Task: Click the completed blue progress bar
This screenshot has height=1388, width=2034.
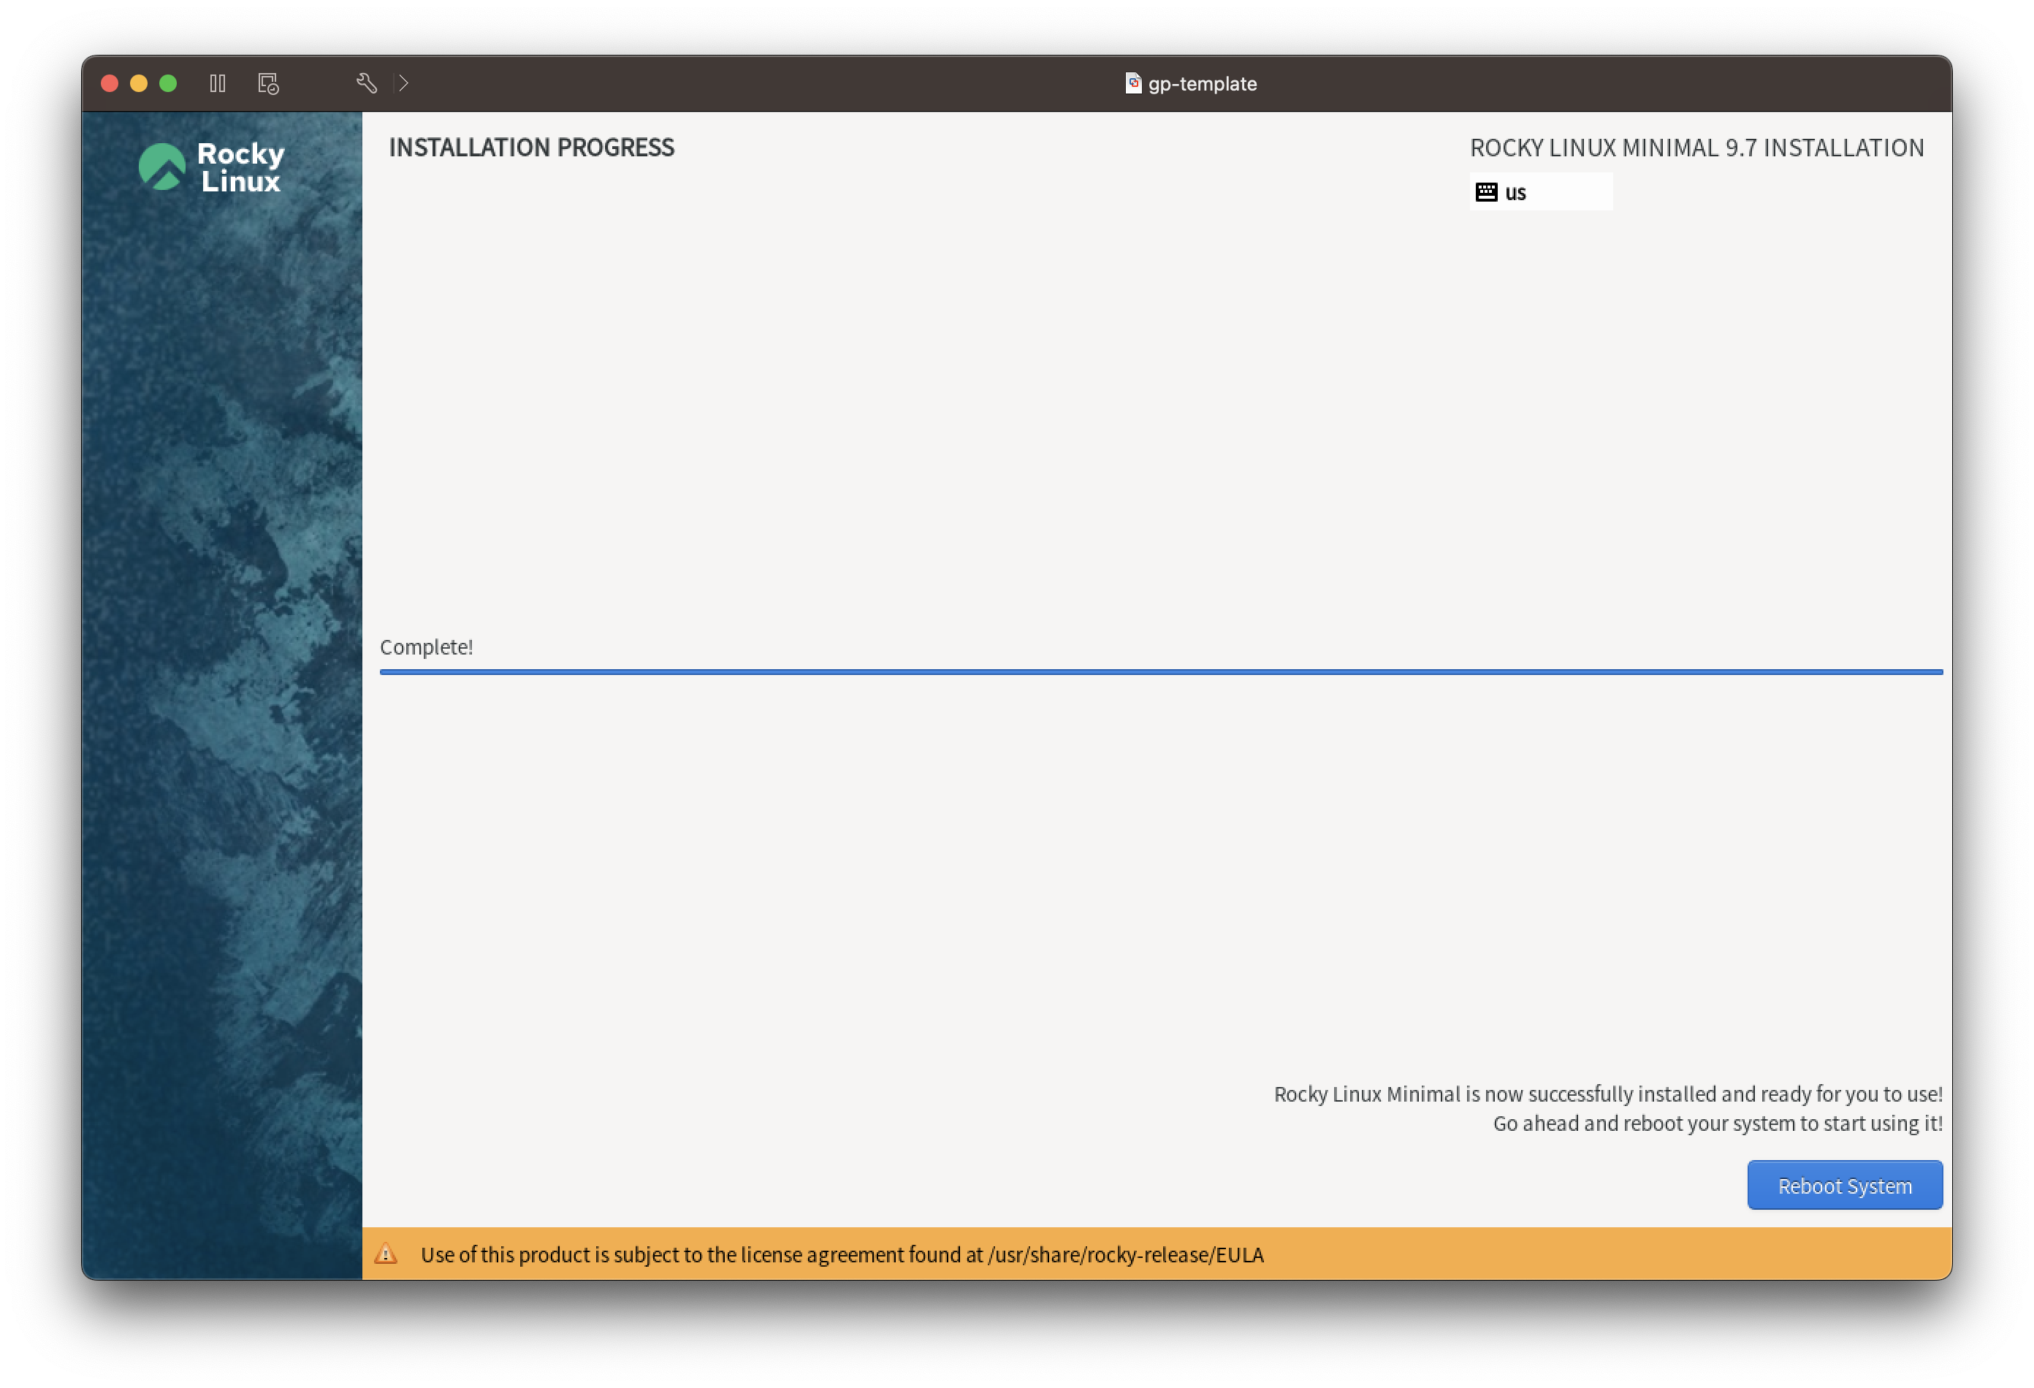Action: (1160, 671)
